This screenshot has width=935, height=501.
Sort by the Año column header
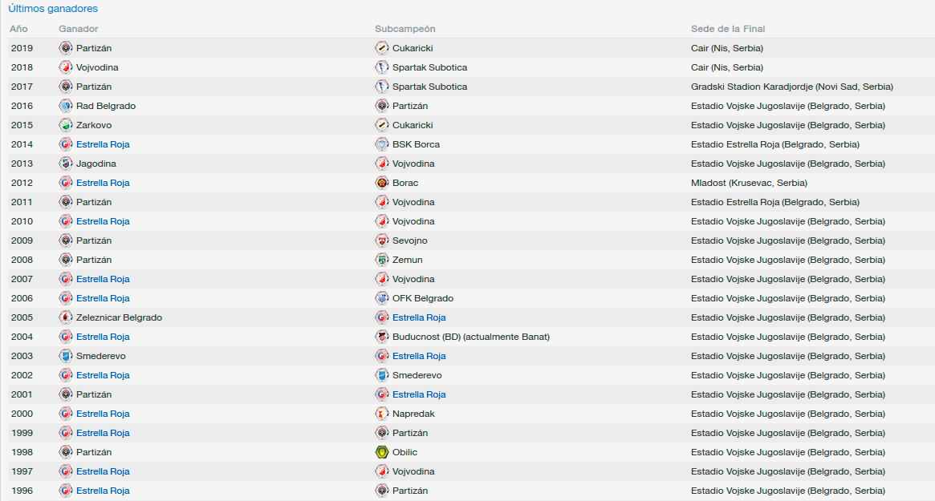pos(18,29)
